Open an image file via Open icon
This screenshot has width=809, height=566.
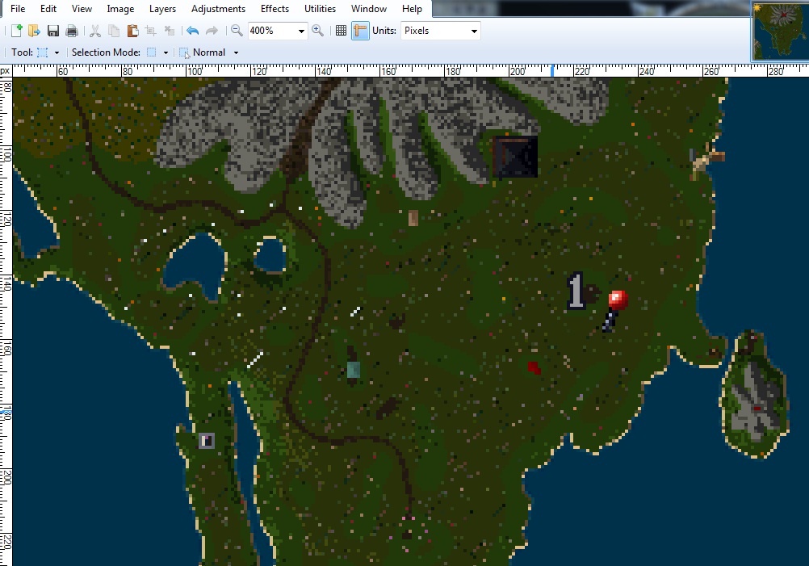pos(34,31)
